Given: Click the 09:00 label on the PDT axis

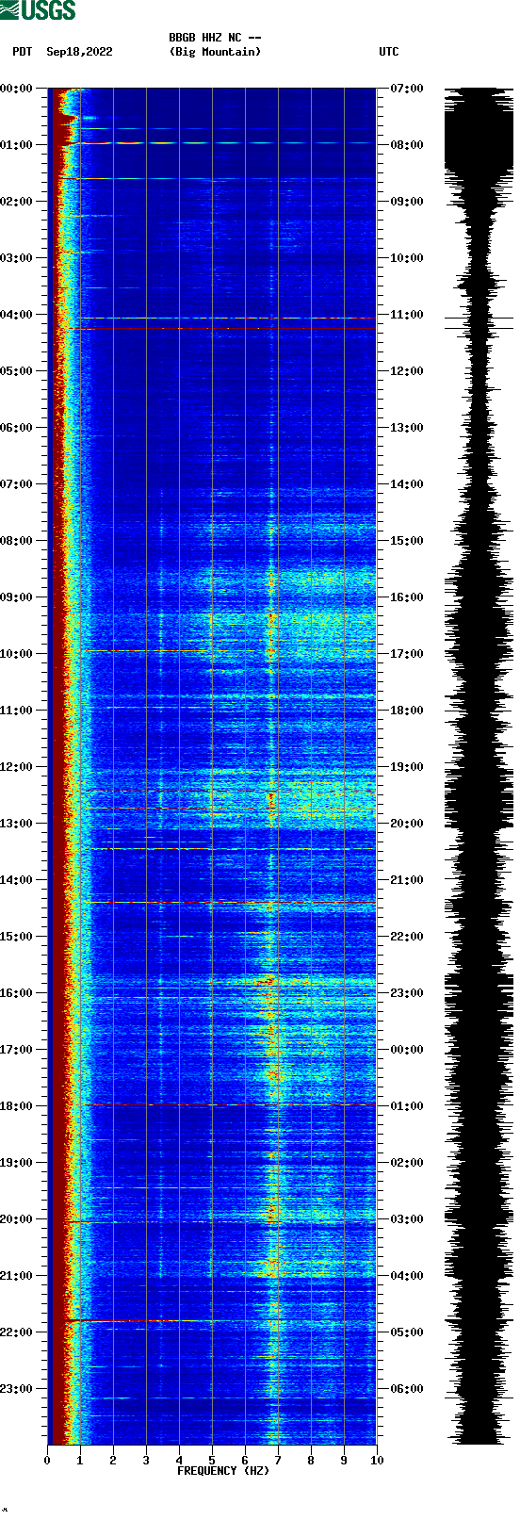Looking at the screenshot, I should tap(17, 597).
